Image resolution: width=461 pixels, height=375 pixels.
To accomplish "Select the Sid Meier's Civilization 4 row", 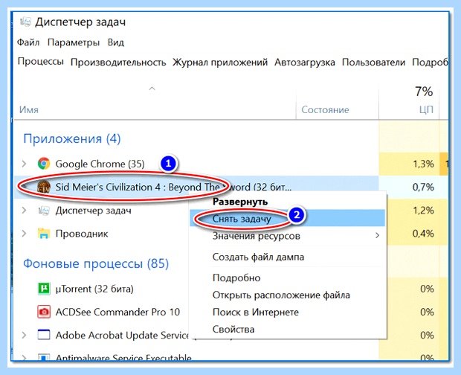I will 196,187.
